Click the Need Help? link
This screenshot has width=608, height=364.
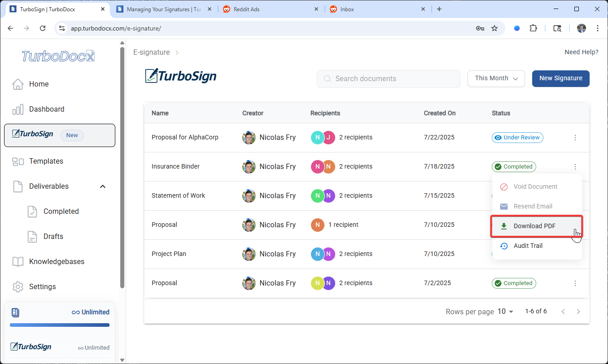pos(582,52)
